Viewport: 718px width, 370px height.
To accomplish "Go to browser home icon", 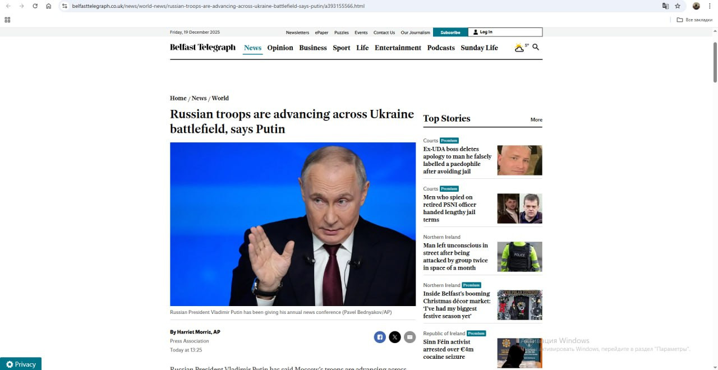I will point(49,6).
